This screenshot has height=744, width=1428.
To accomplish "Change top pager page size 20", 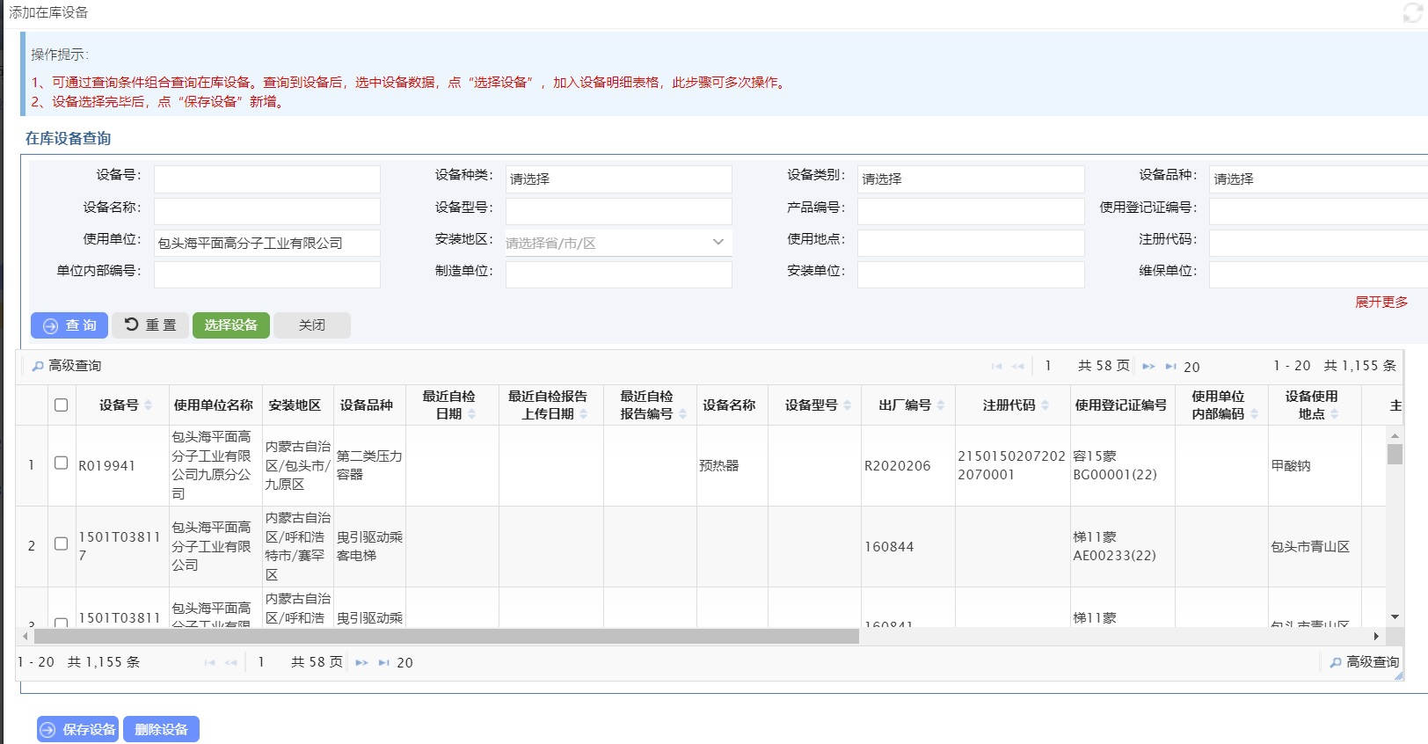I will [x=1191, y=367].
